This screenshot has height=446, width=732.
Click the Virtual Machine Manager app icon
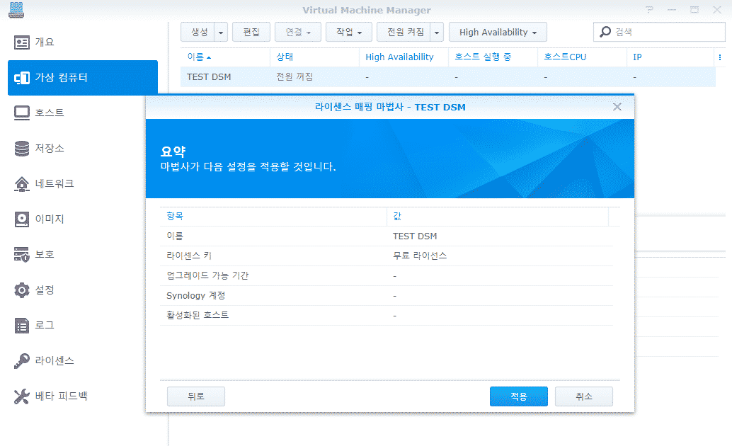[x=16, y=10]
